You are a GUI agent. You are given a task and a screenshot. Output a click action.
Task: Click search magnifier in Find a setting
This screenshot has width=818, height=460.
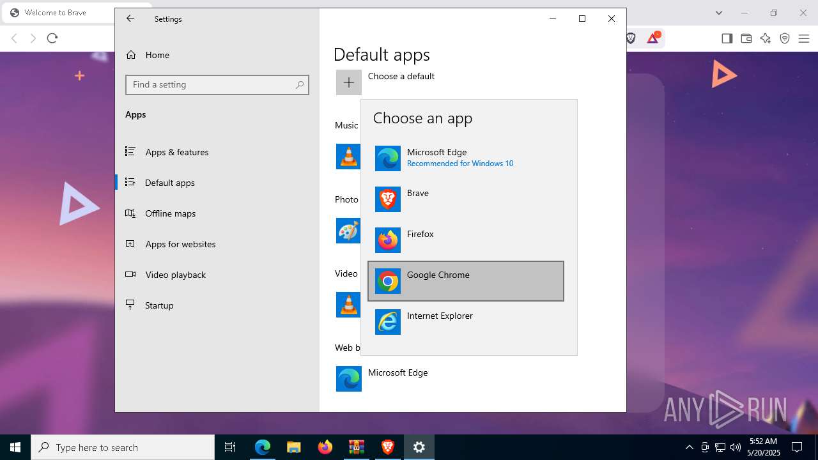coord(300,84)
